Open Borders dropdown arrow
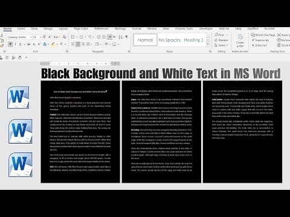 pyautogui.click(x=118, y=44)
